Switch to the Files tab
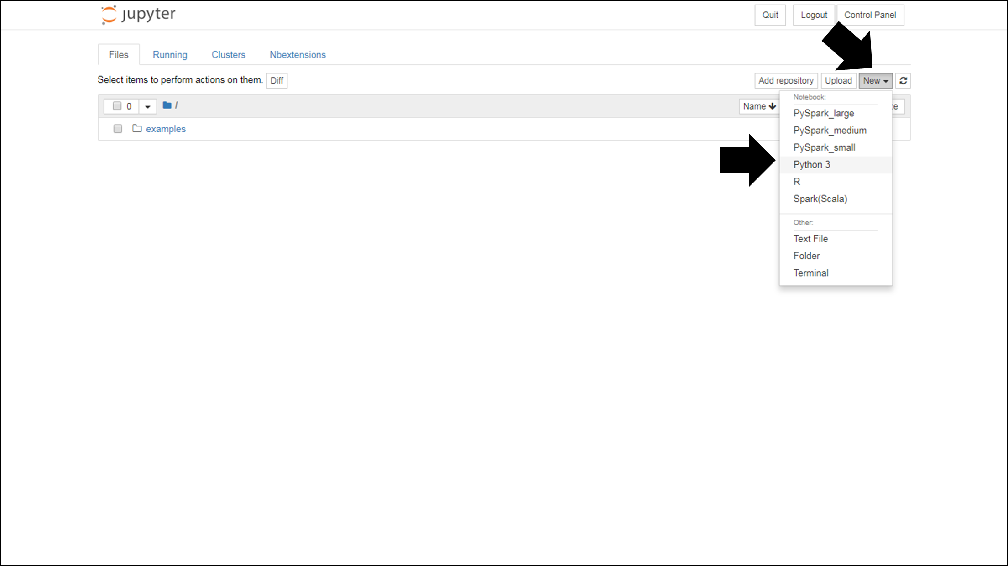This screenshot has width=1008, height=566. click(119, 55)
